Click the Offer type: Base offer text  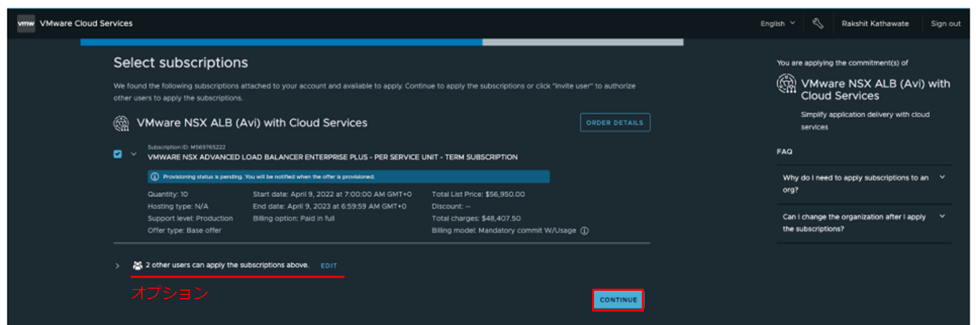tap(185, 230)
